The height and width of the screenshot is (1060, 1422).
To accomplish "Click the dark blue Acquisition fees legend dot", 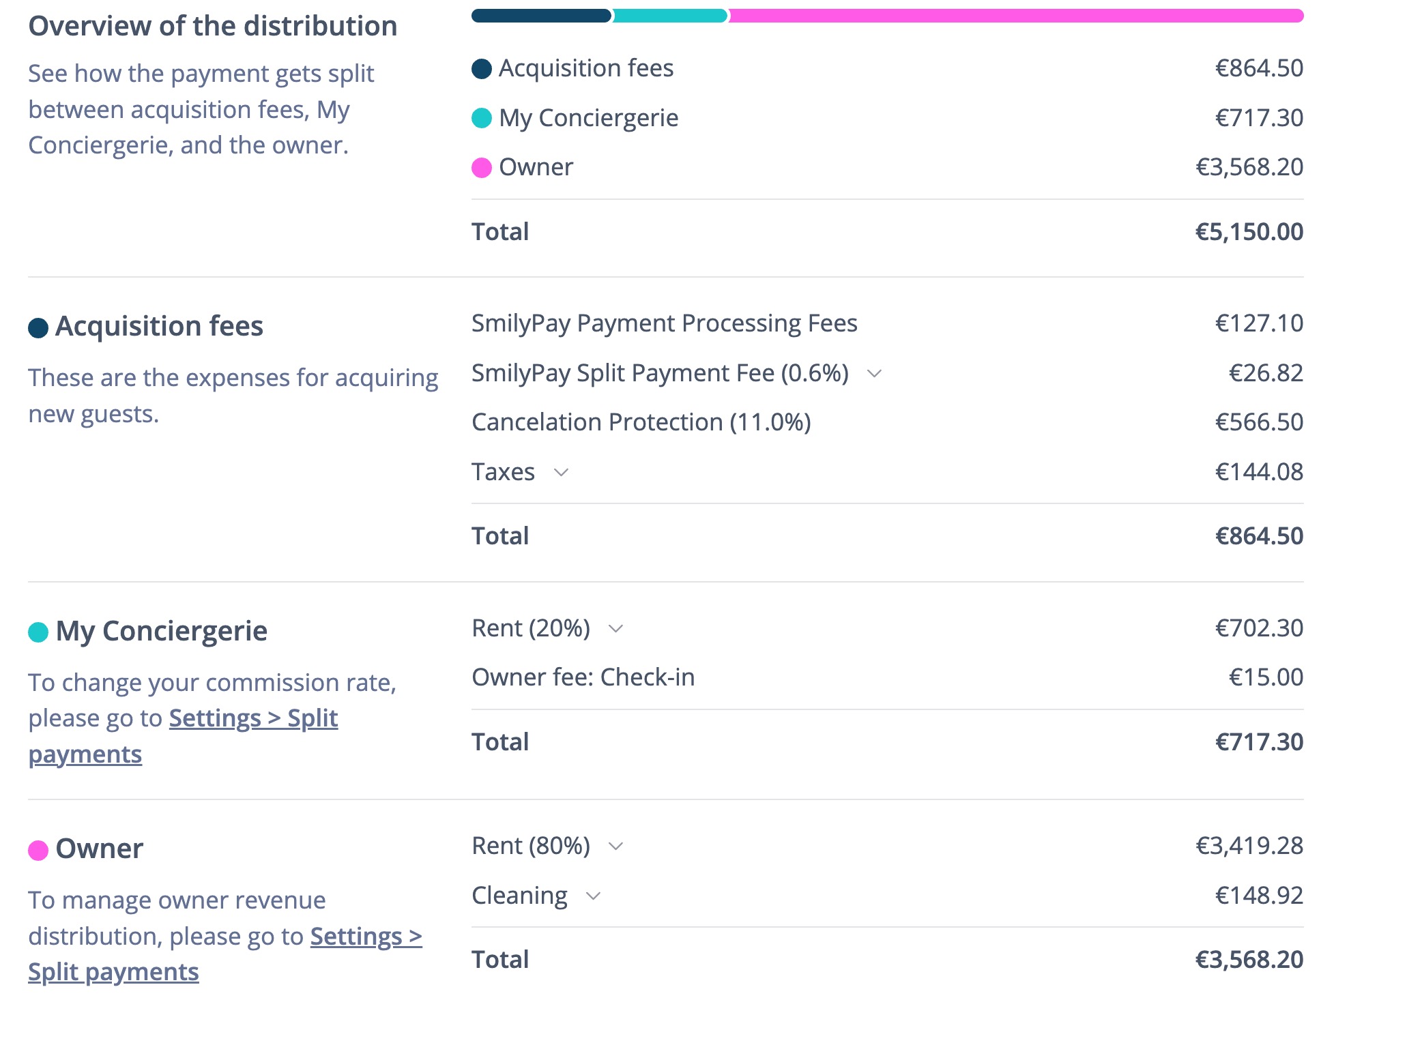I will point(482,69).
